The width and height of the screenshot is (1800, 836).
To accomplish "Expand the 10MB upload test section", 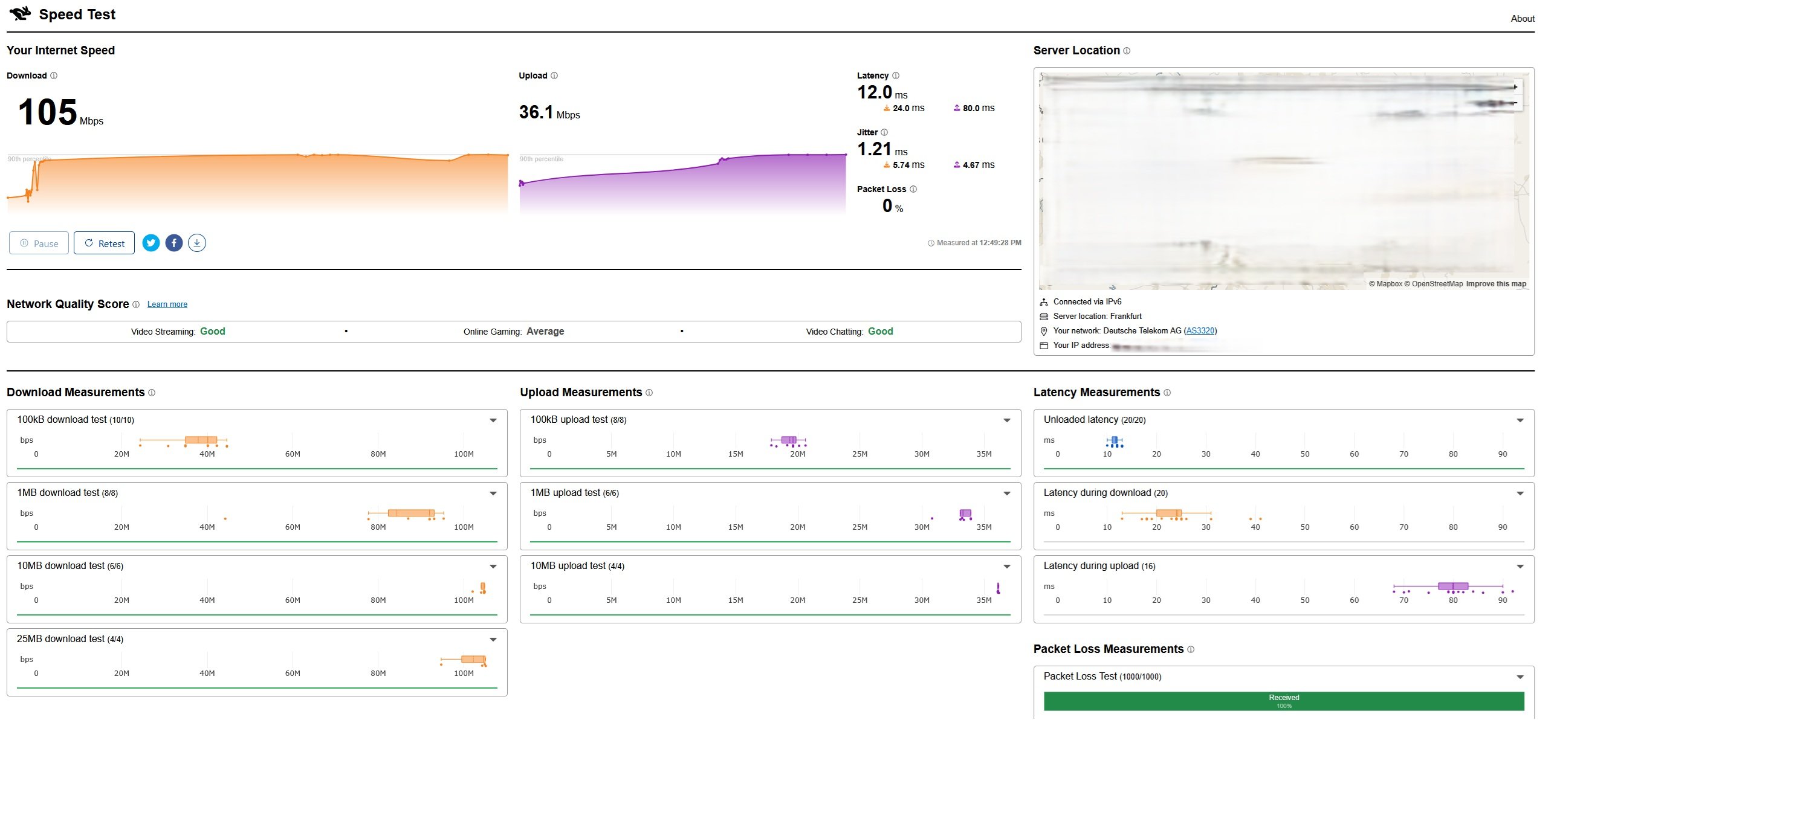I will (x=1006, y=567).
